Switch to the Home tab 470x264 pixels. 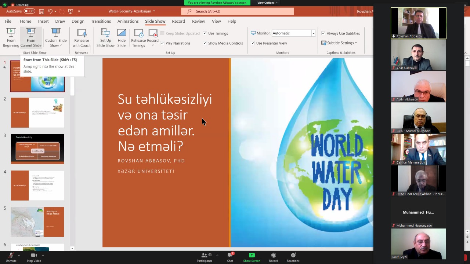[25, 21]
